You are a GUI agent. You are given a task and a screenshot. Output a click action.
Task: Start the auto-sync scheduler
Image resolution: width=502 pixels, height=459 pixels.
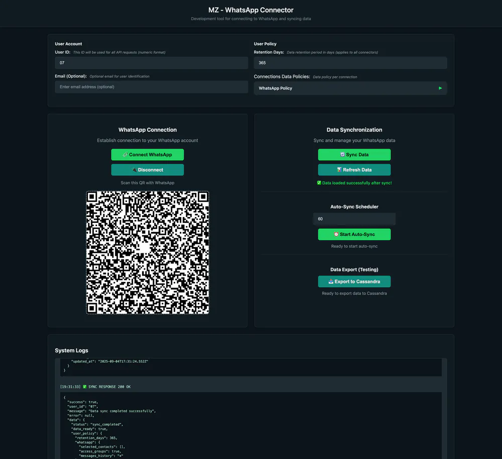click(354, 234)
